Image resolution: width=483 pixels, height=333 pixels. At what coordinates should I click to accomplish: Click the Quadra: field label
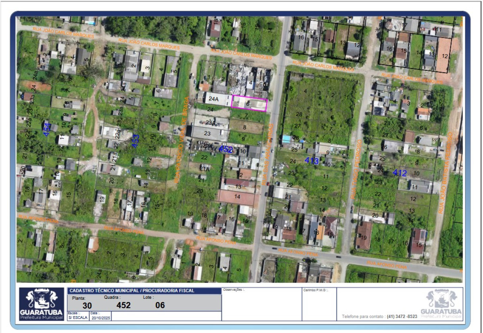coord(112,298)
